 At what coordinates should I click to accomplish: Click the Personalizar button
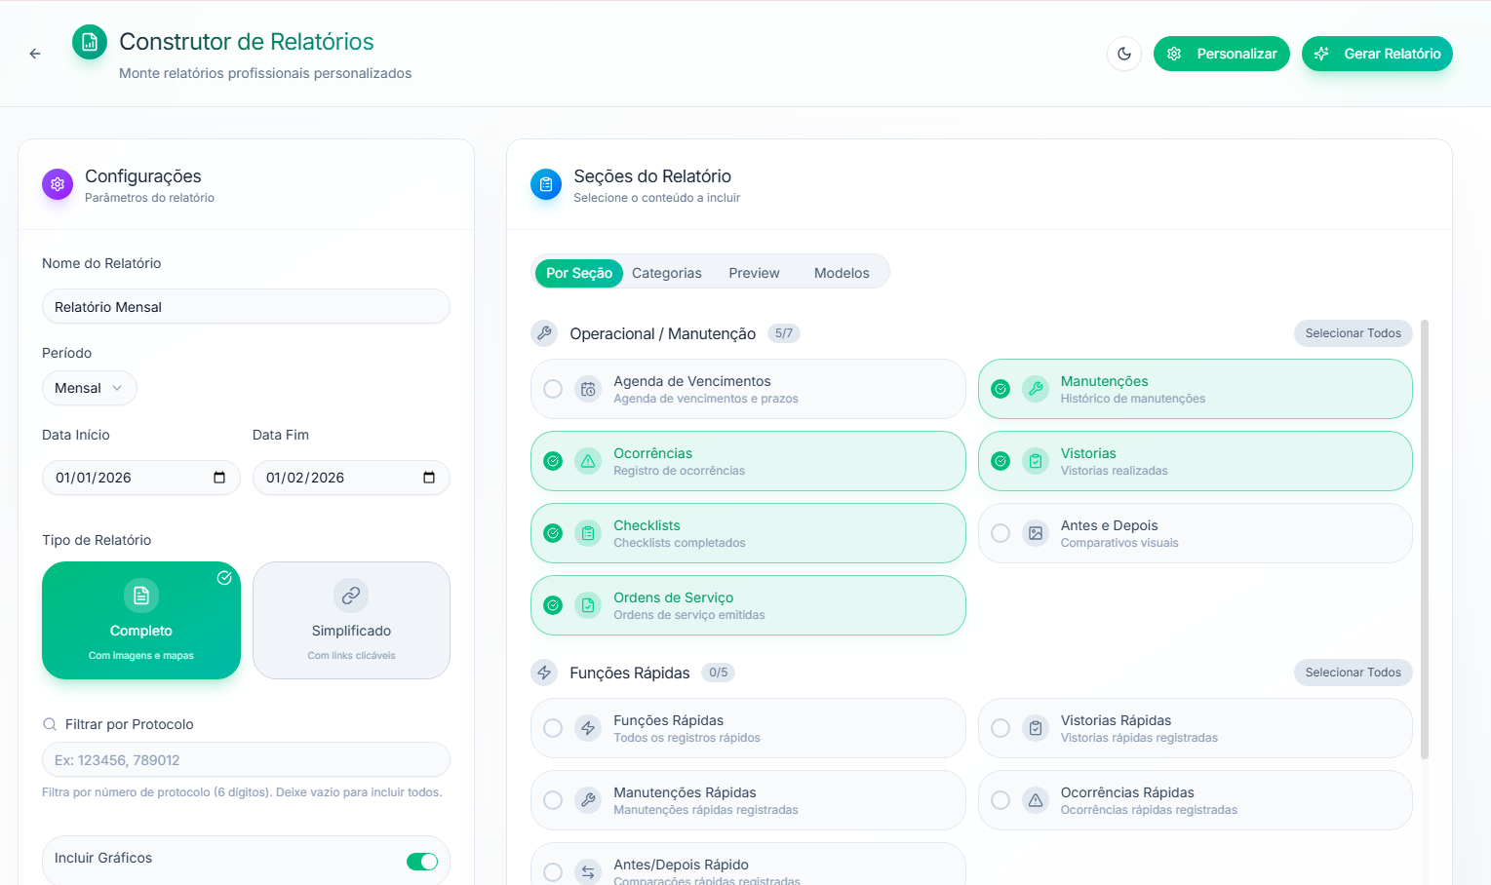click(x=1222, y=54)
